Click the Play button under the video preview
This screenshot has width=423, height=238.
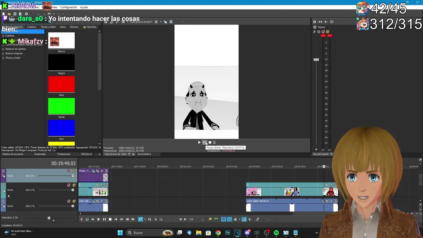pos(199,142)
